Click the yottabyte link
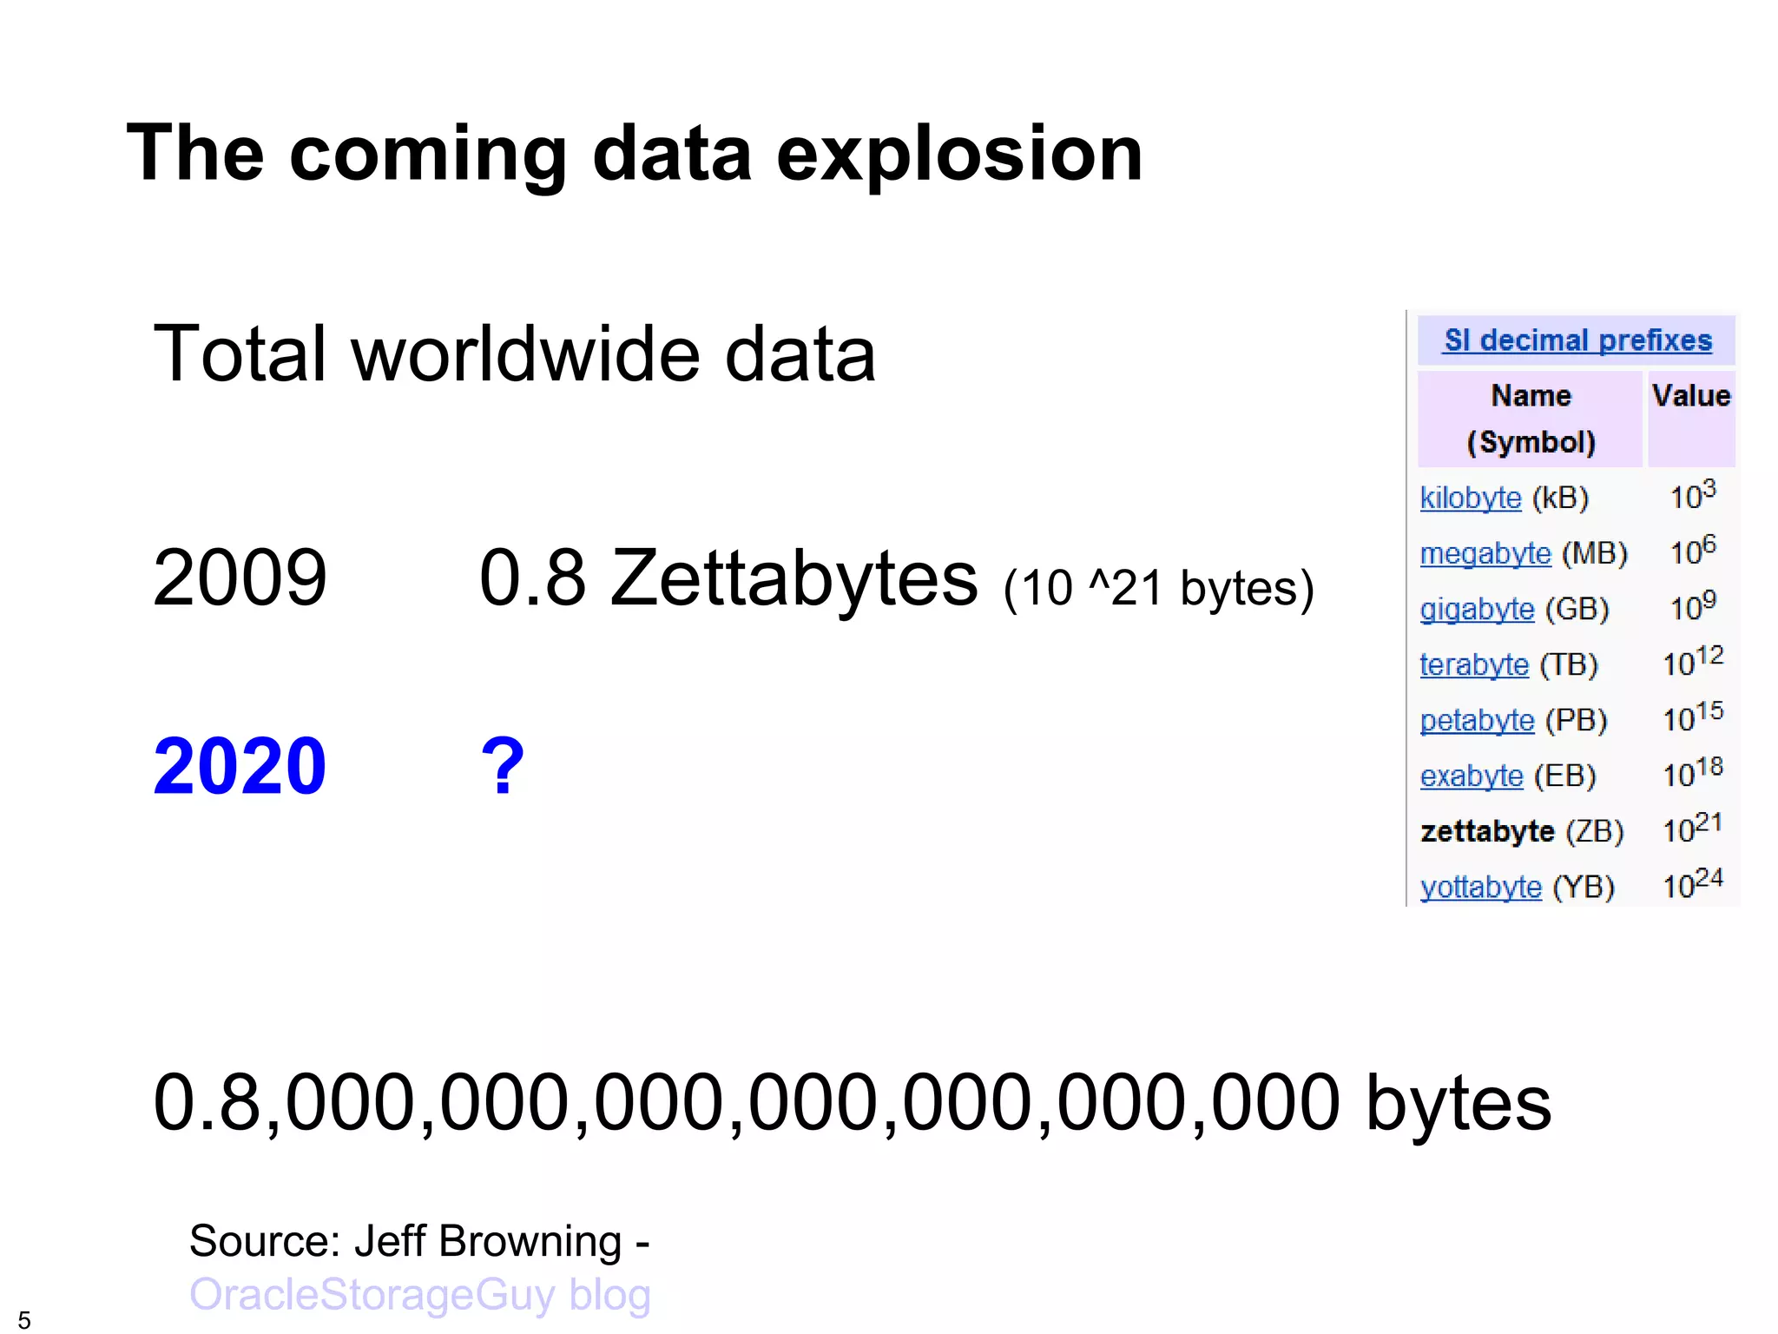 (x=1480, y=887)
